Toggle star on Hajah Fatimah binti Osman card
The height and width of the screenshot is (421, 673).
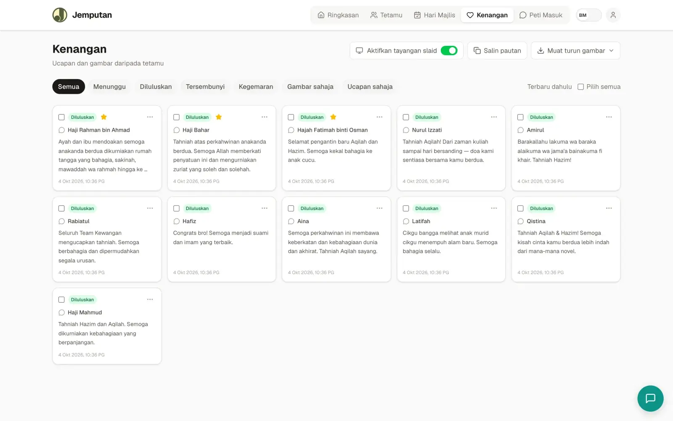(x=333, y=117)
